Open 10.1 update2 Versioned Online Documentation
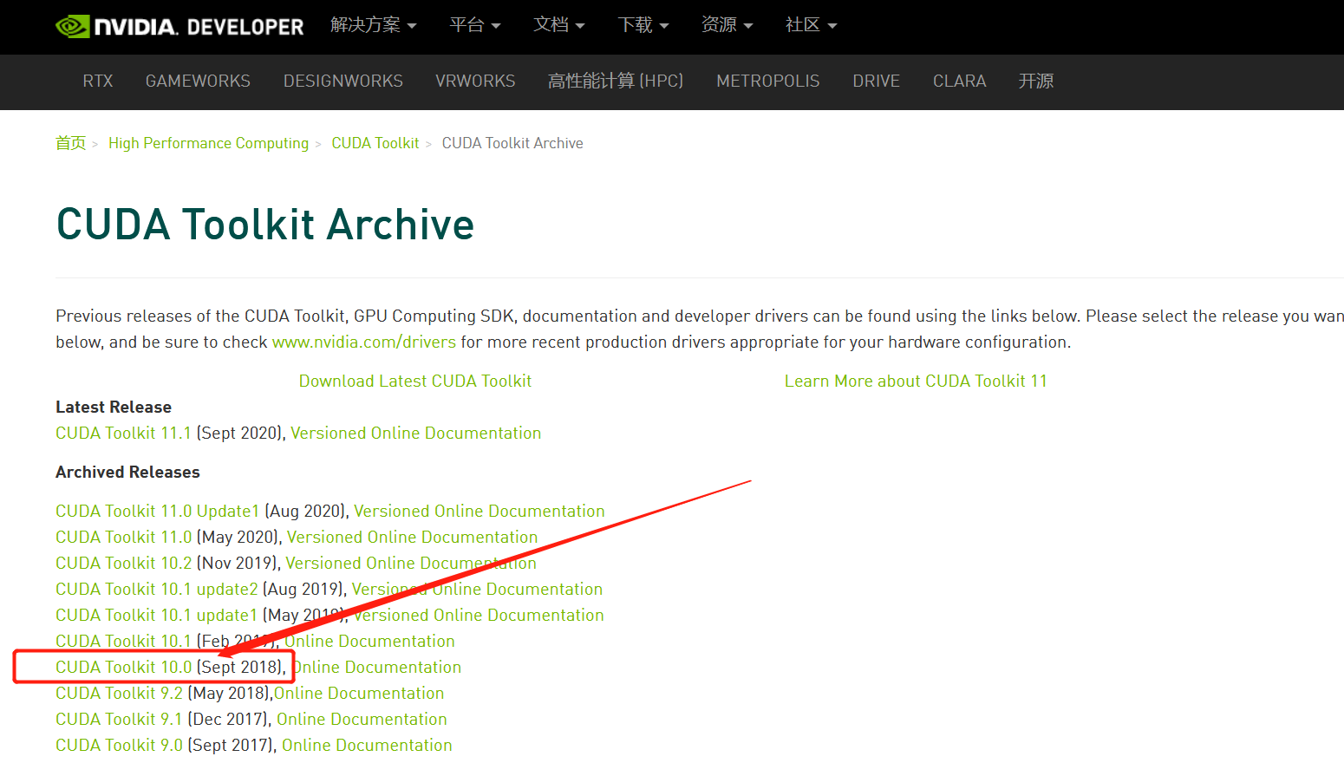1344x763 pixels. (x=477, y=589)
